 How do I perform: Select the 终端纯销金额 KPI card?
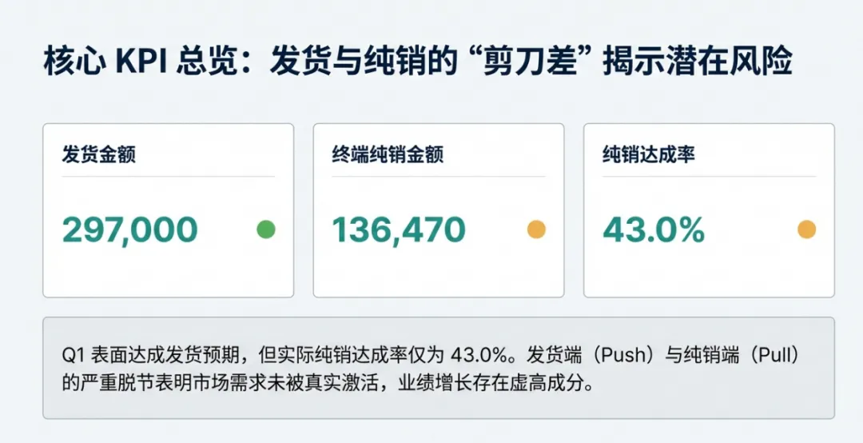439,210
